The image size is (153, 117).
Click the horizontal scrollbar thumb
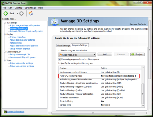click(93, 113)
